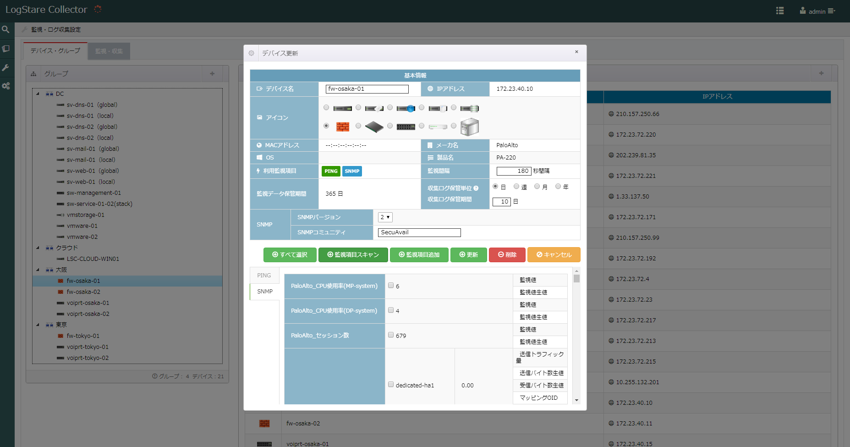Select the 週 log retention unit
Viewport: 850px width, 447px height.
click(516, 187)
